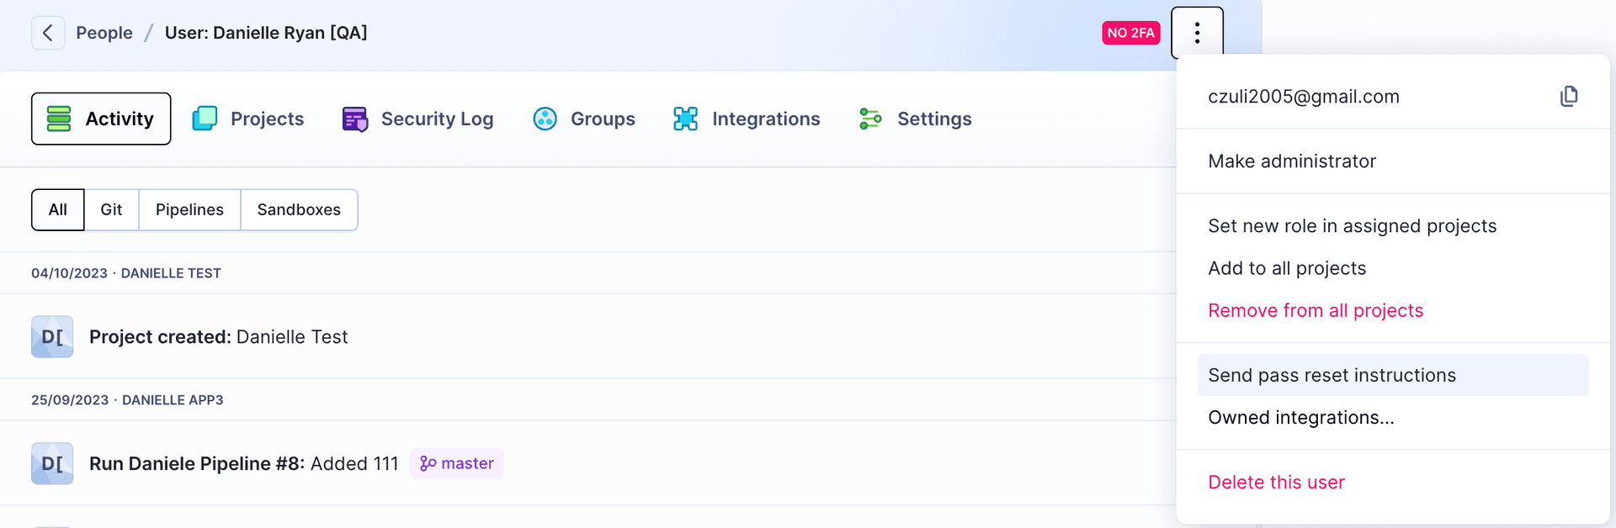Click the back arrow button
Viewport: 1616px width, 528px height.
pos(48,33)
